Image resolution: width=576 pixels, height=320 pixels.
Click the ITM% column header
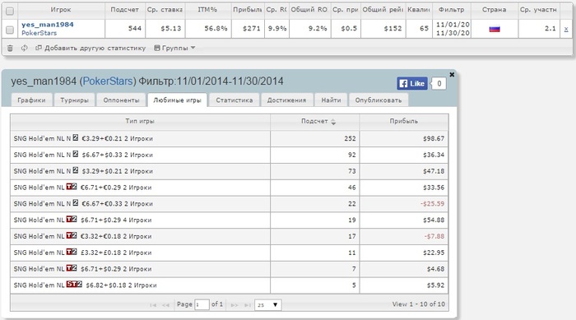tap(208, 10)
